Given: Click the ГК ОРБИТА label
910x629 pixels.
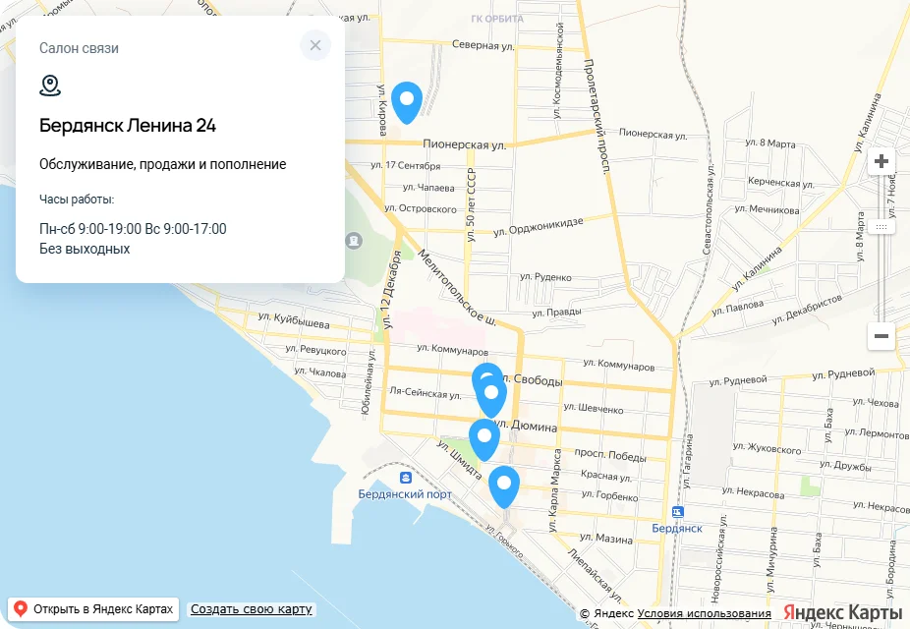Looking at the screenshot, I should point(497,19).
